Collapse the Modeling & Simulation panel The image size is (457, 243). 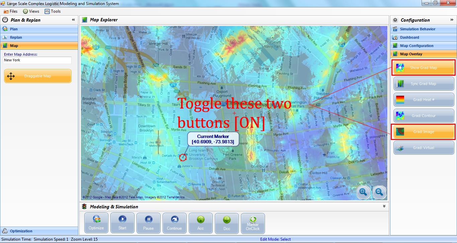pos(384,206)
